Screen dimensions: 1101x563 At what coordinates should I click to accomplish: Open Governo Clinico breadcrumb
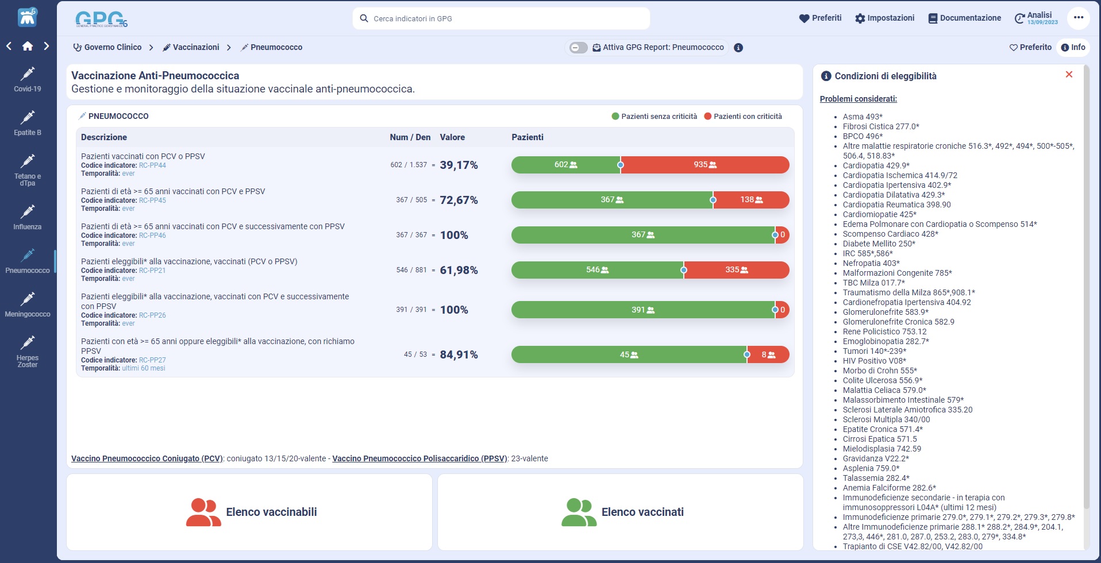107,48
